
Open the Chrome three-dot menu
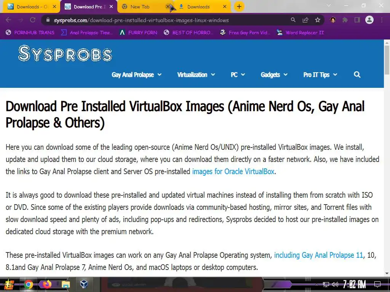tap(382, 20)
